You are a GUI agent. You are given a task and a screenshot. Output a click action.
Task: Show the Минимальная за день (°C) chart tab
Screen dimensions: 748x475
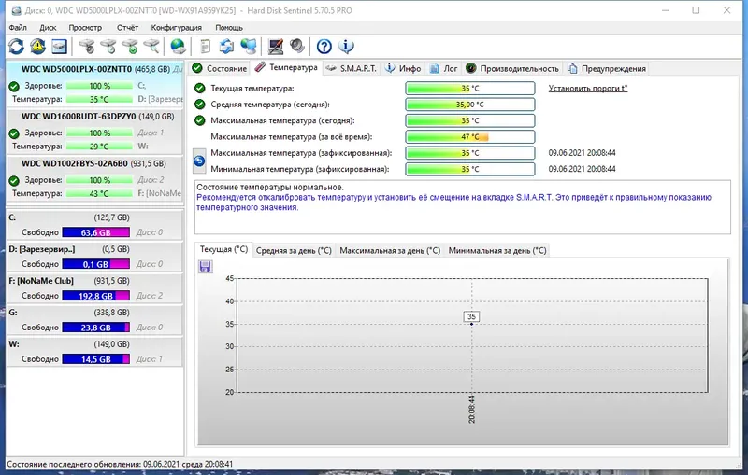click(x=497, y=250)
